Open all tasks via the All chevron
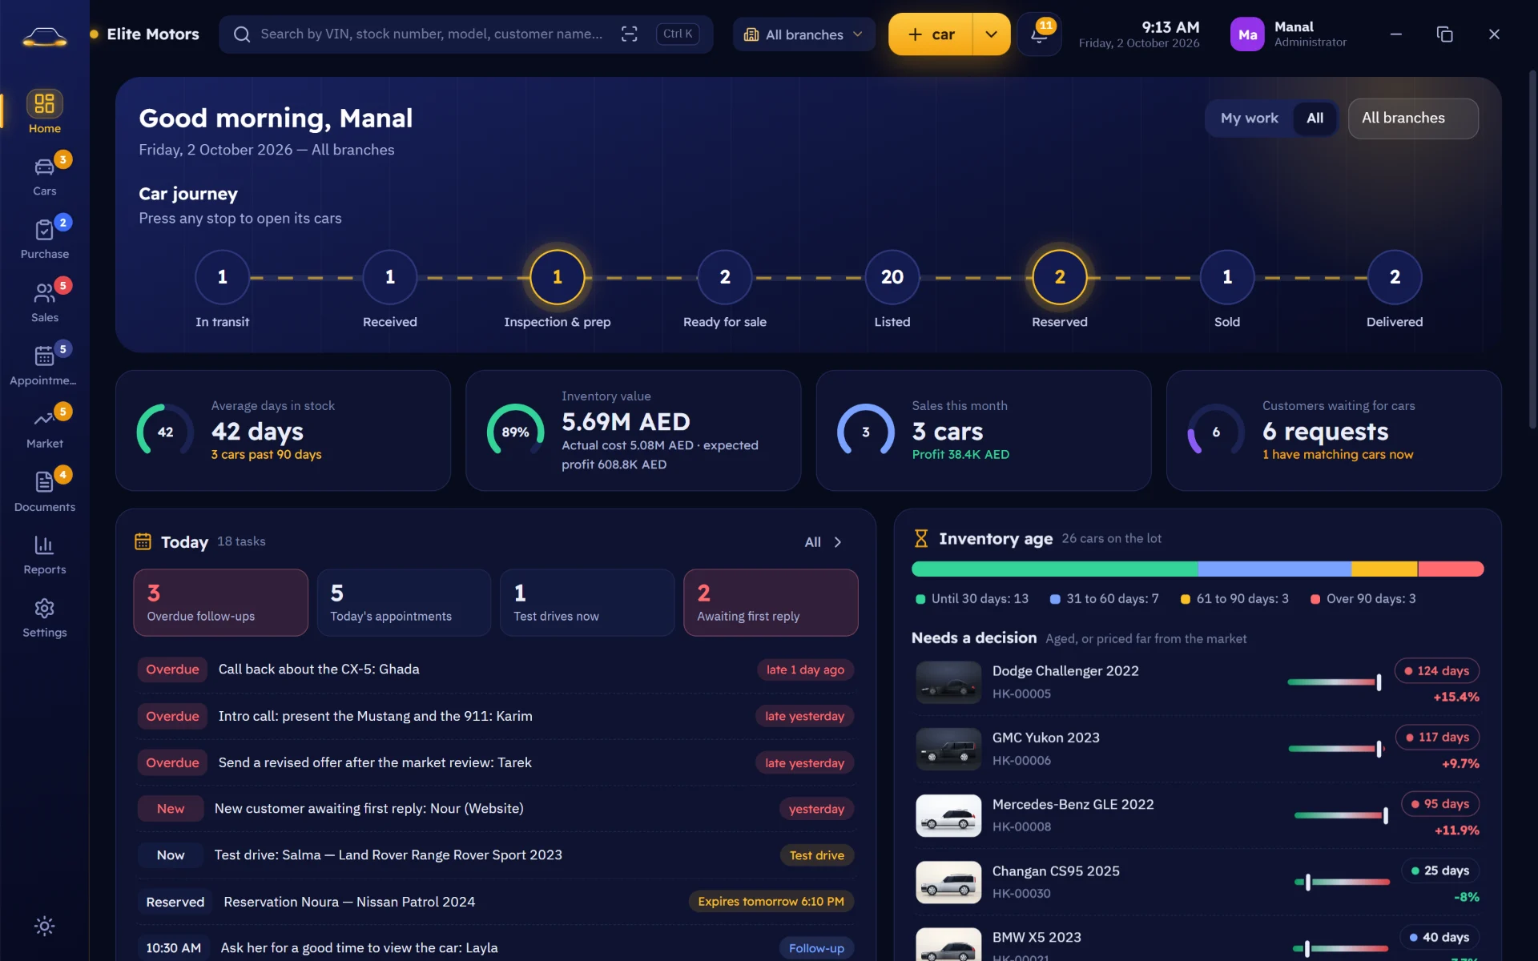 (823, 542)
